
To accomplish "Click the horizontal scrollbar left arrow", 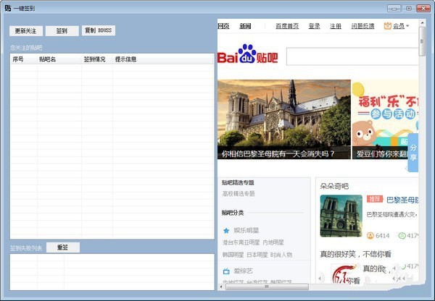I will coord(221,287).
